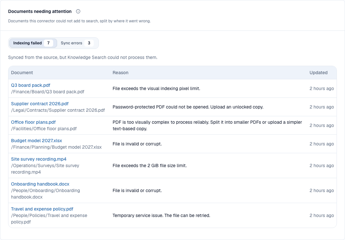Click the path /Operations/Surveys/Site survey recording.mp4
Viewport: 345px width, 240px height.
point(45,169)
